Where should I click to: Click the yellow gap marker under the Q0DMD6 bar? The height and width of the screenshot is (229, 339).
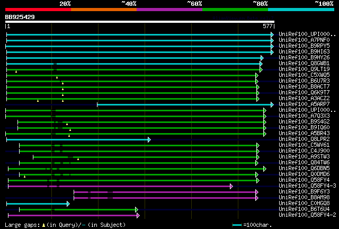[25, 177]
